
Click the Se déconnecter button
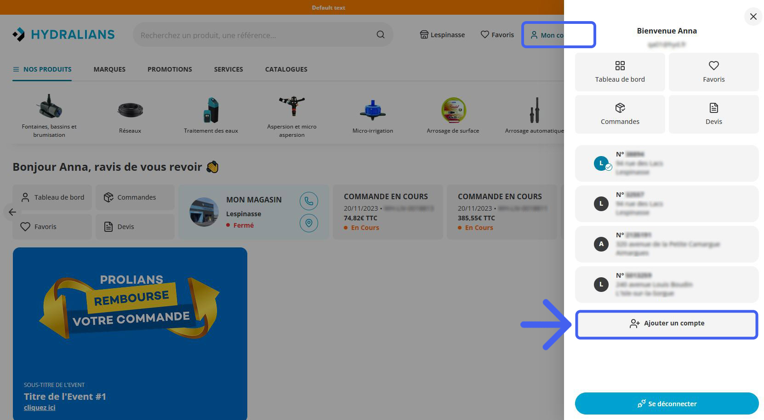pyautogui.click(x=667, y=403)
